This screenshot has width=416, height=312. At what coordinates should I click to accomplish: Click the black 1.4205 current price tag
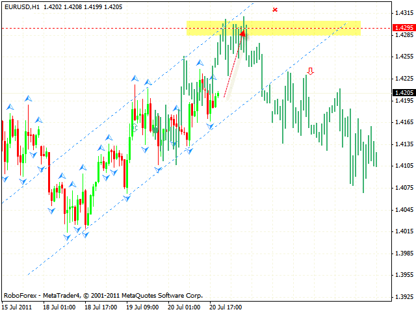pos(401,93)
